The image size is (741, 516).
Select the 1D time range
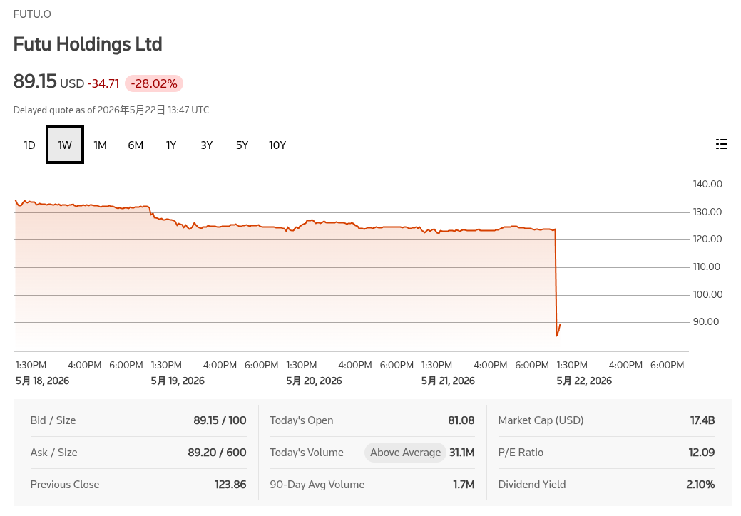tap(29, 145)
